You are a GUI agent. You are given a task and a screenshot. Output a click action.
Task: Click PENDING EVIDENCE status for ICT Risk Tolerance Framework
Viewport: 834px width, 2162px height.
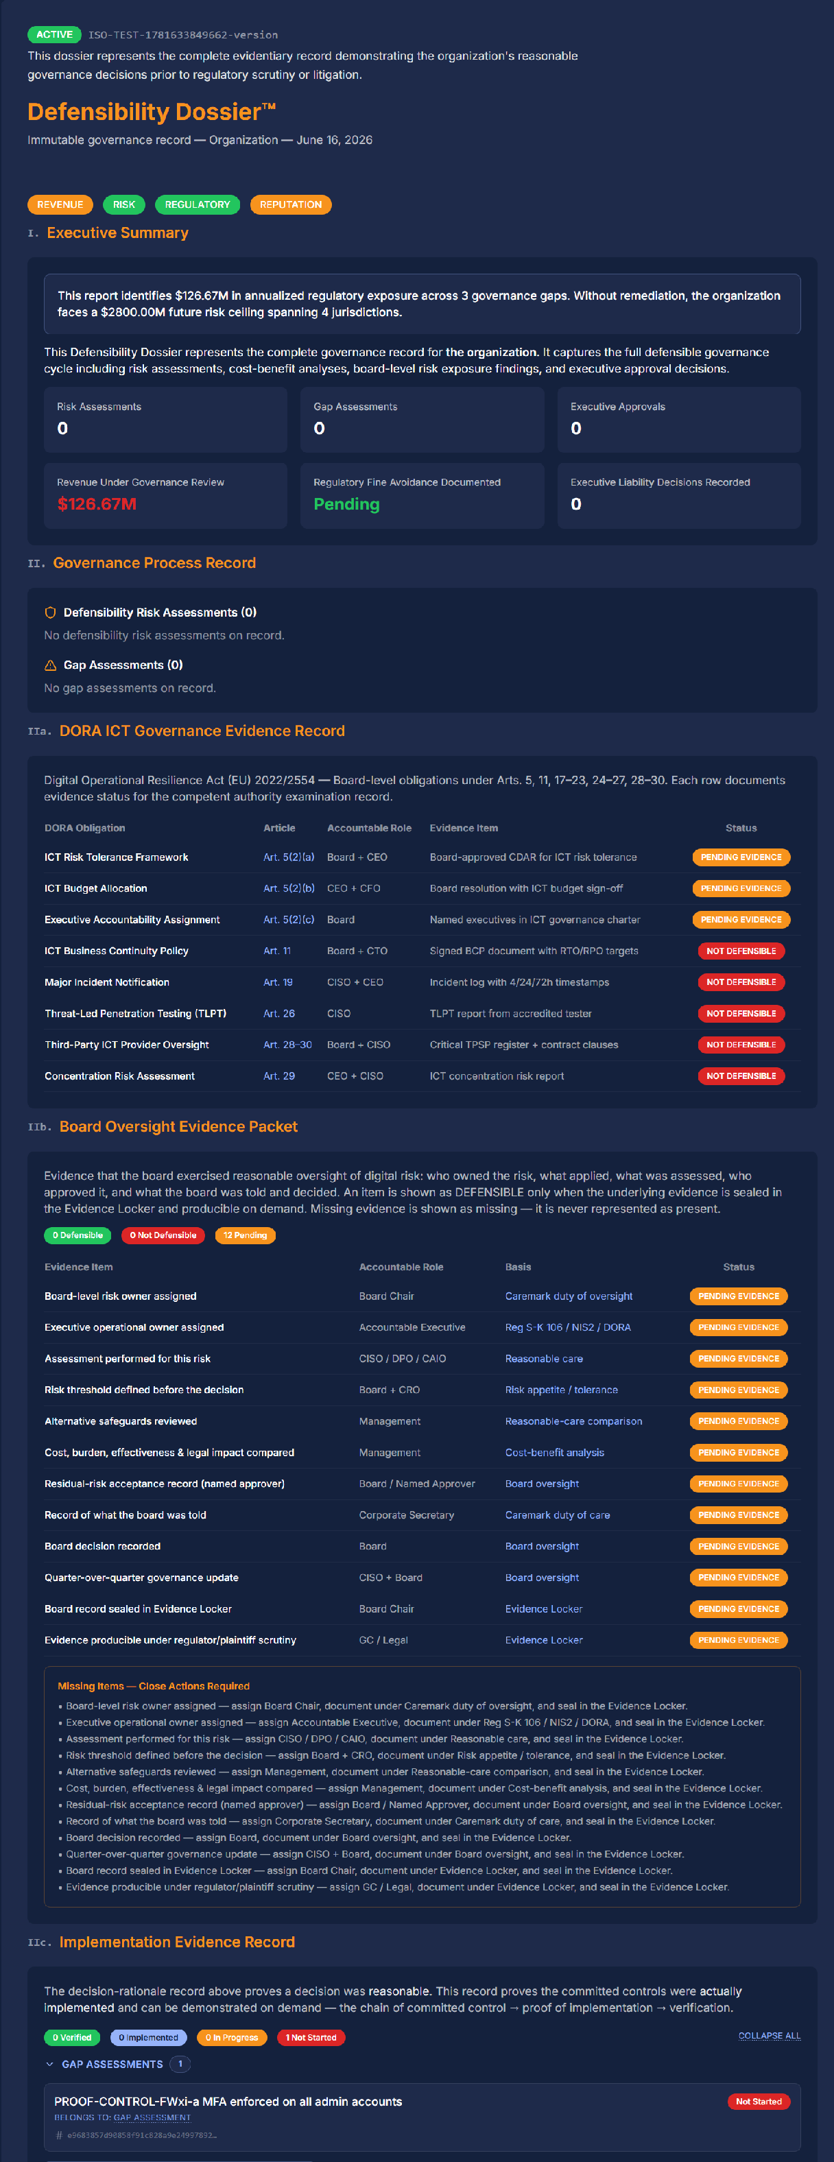(741, 857)
